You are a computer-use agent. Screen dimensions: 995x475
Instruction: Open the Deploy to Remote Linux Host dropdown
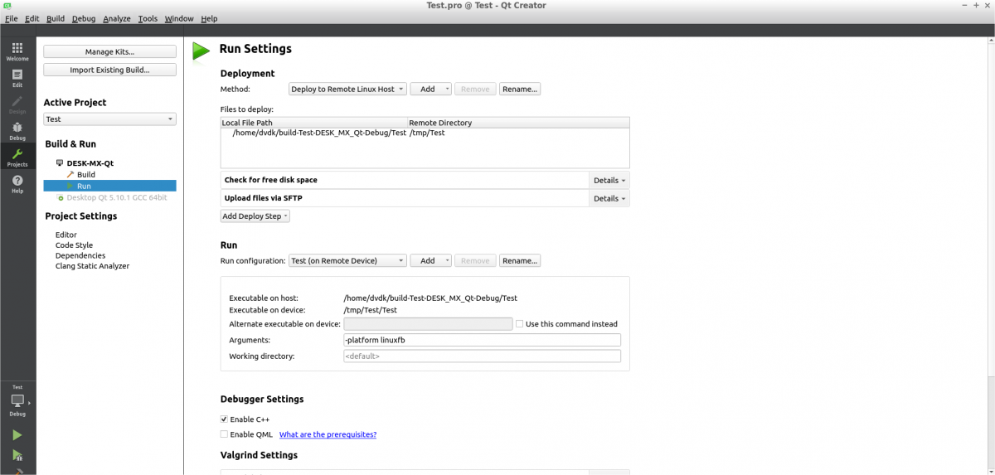[x=347, y=89]
